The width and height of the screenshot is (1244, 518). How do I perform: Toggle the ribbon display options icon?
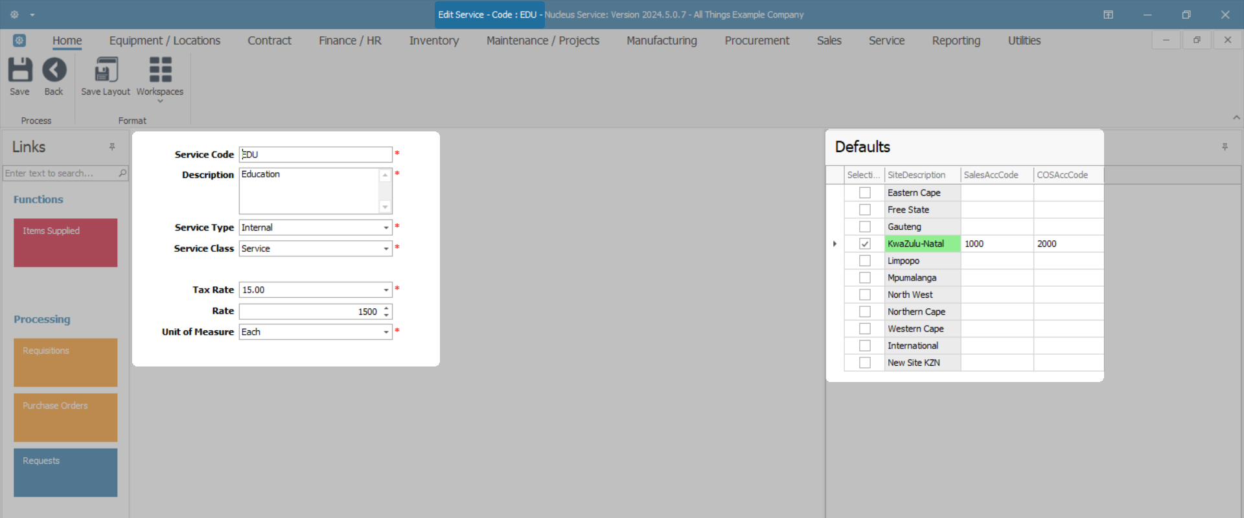(1108, 14)
